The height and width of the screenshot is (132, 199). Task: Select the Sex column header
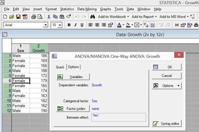[21, 49]
